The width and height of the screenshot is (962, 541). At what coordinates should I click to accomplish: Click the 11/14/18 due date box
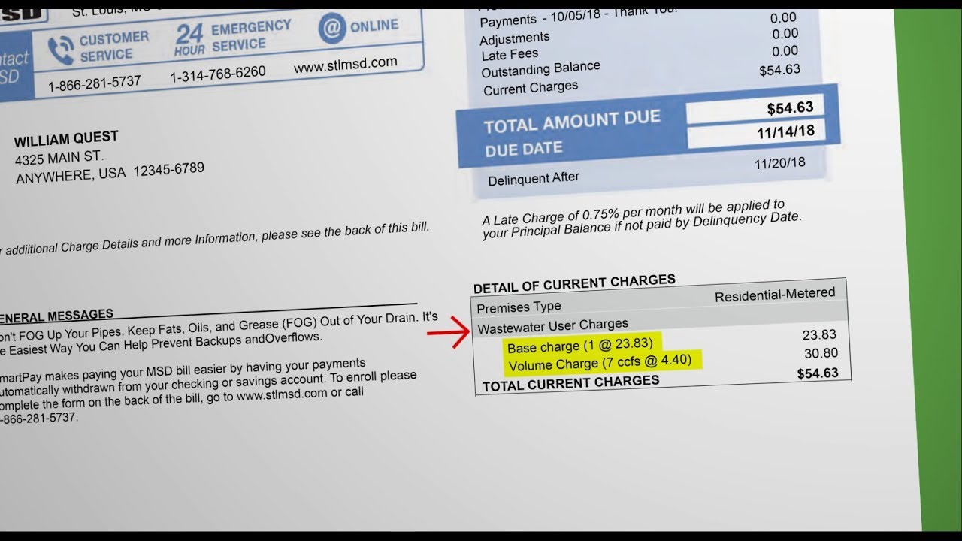tap(755, 134)
